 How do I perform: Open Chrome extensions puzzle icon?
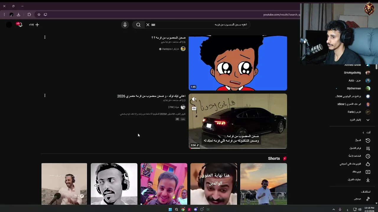[x=29, y=14]
